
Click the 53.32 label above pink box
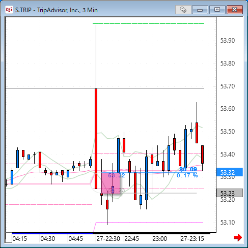[x=117, y=175]
